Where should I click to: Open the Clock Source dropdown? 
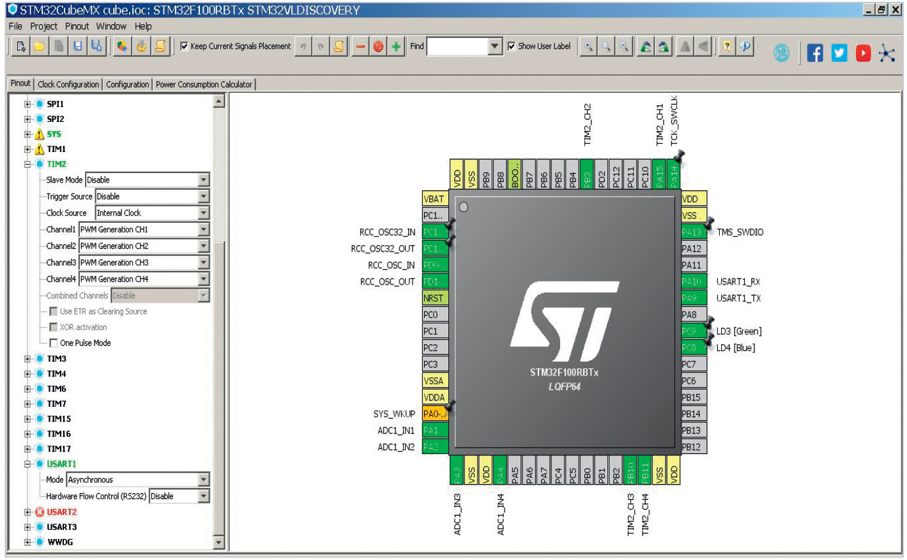153,213
